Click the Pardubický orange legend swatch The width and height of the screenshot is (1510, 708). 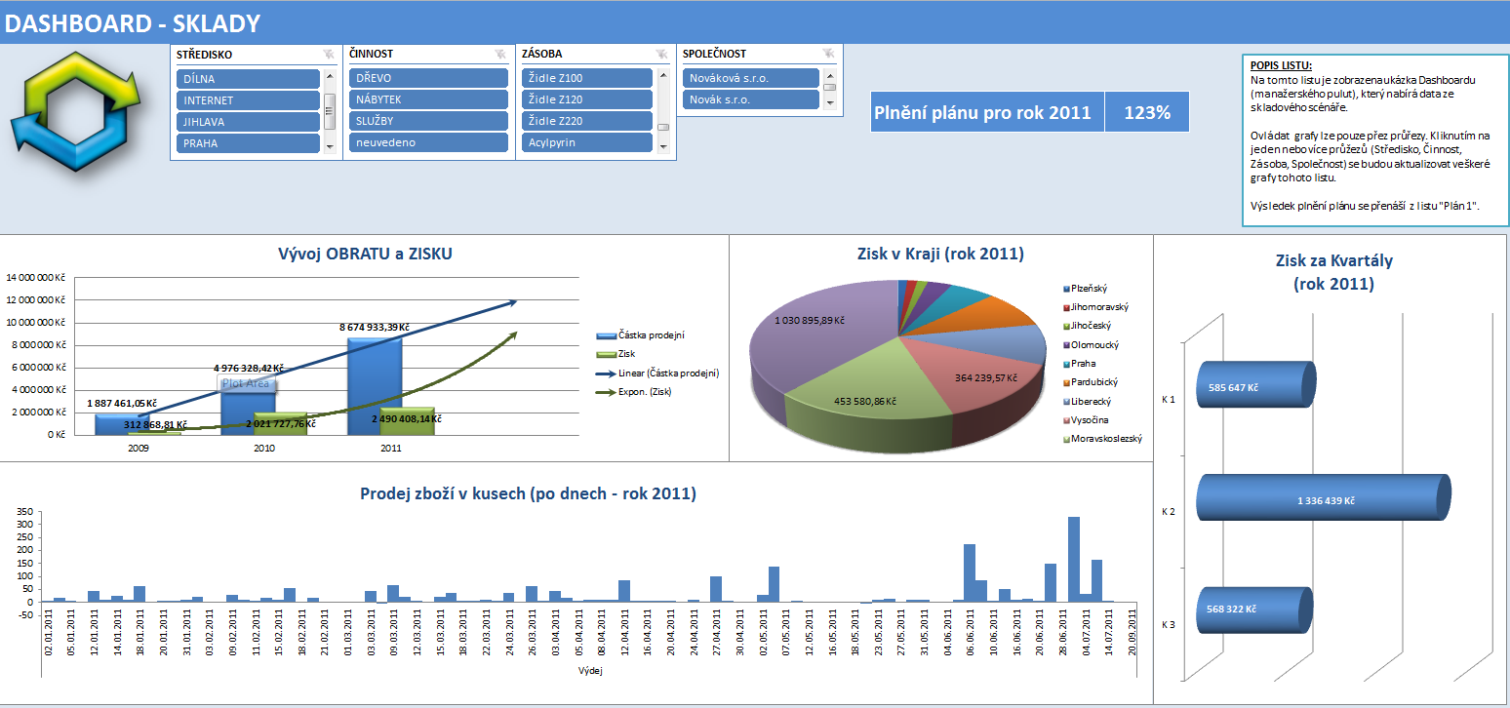click(x=1064, y=382)
